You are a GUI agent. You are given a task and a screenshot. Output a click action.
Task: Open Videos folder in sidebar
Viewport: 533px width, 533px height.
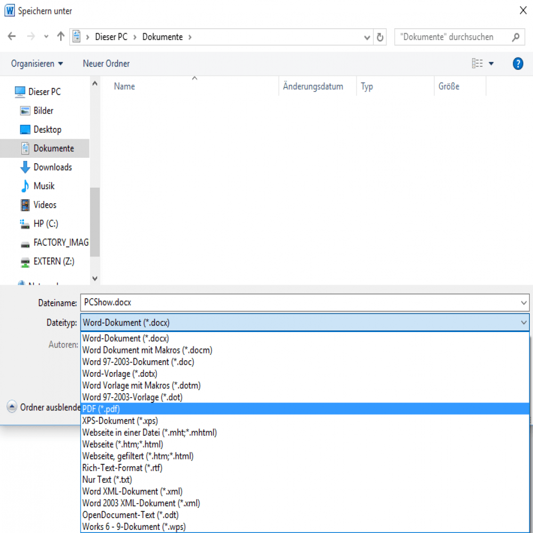(x=38, y=205)
